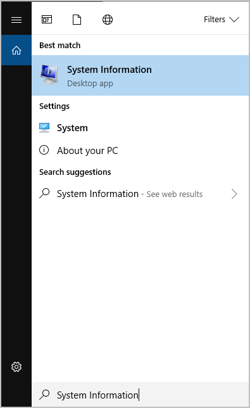Click the magnifier icon beside web suggestion
This screenshot has width=250, height=408.
pyautogui.click(x=44, y=193)
